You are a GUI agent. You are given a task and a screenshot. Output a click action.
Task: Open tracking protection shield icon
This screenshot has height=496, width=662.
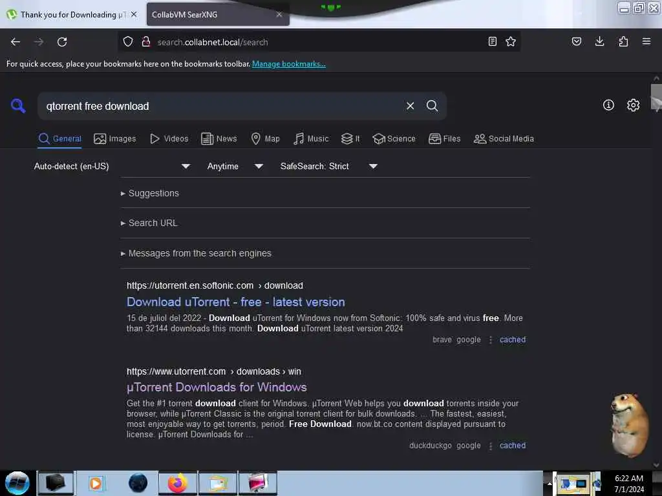[x=128, y=41]
